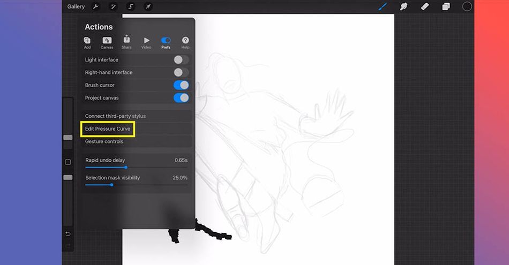Select the Brush tool
Viewport: 509px width, 265px height.
coord(383,6)
